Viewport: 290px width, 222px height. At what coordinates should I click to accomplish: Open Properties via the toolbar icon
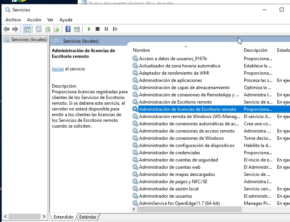[38, 29]
